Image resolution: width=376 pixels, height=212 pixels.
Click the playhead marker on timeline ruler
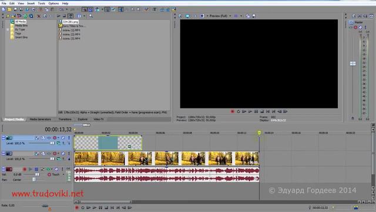click(259, 132)
